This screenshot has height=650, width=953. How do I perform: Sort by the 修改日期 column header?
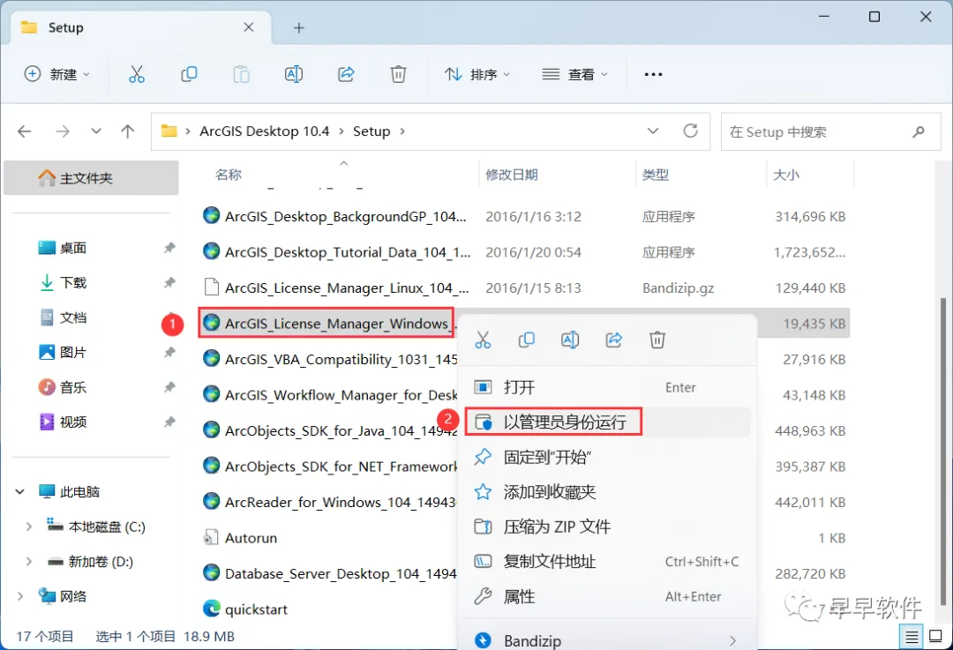click(x=512, y=175)
